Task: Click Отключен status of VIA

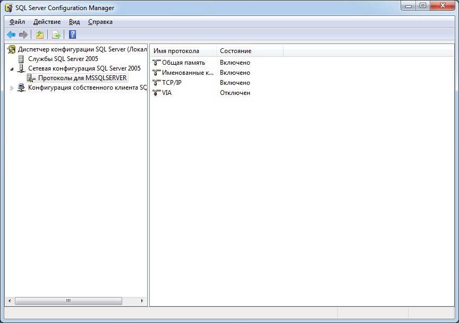Action: tap(235, 93)
